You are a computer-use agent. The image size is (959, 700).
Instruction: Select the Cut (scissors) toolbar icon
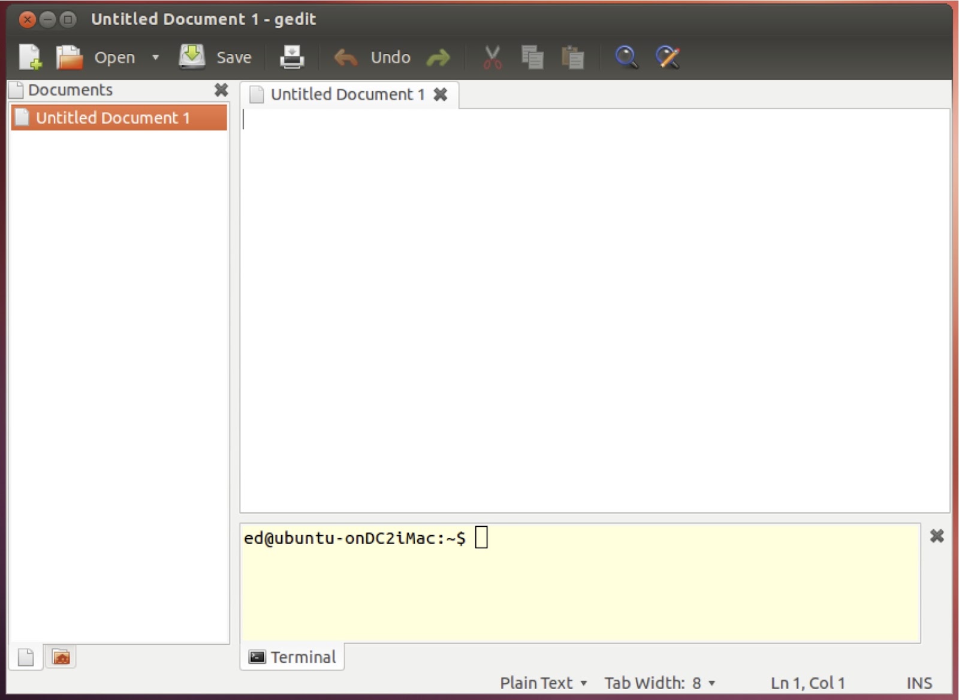[x=491, y=56]
